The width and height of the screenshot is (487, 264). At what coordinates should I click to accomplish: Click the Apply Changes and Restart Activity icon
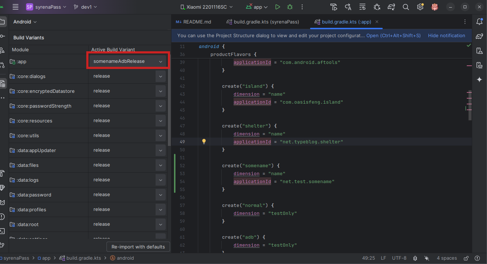(x=348, y=7)
